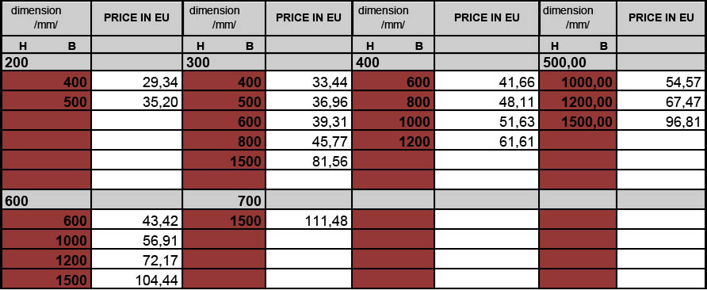This screenshot has height=290, width=707.
Task: Select the 500,00 height header cell
Action: (578, 62)
